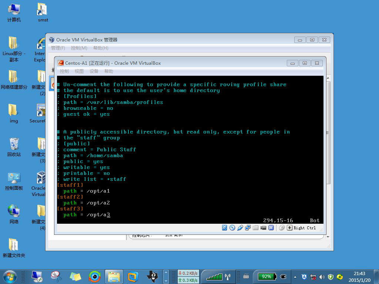This screenshot has height=284, width=379.
Task: Click the optical CD drive indicator icon
Action: click(232, 228)
